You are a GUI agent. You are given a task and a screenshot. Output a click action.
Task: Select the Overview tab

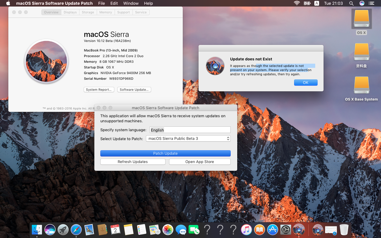[51, 12]
